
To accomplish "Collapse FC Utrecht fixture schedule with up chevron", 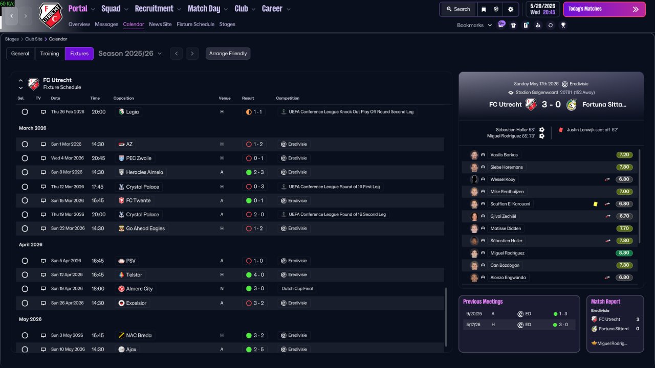I will [x=21, y=80].
